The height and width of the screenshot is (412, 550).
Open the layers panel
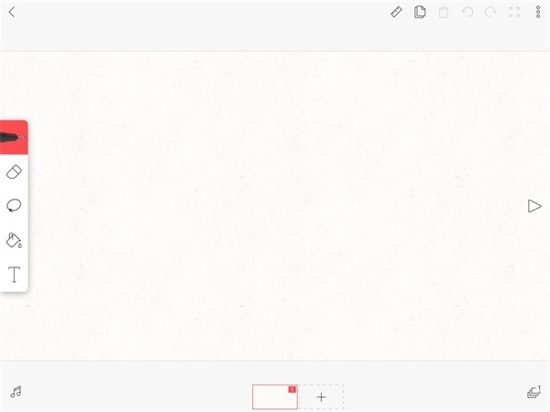533,392
